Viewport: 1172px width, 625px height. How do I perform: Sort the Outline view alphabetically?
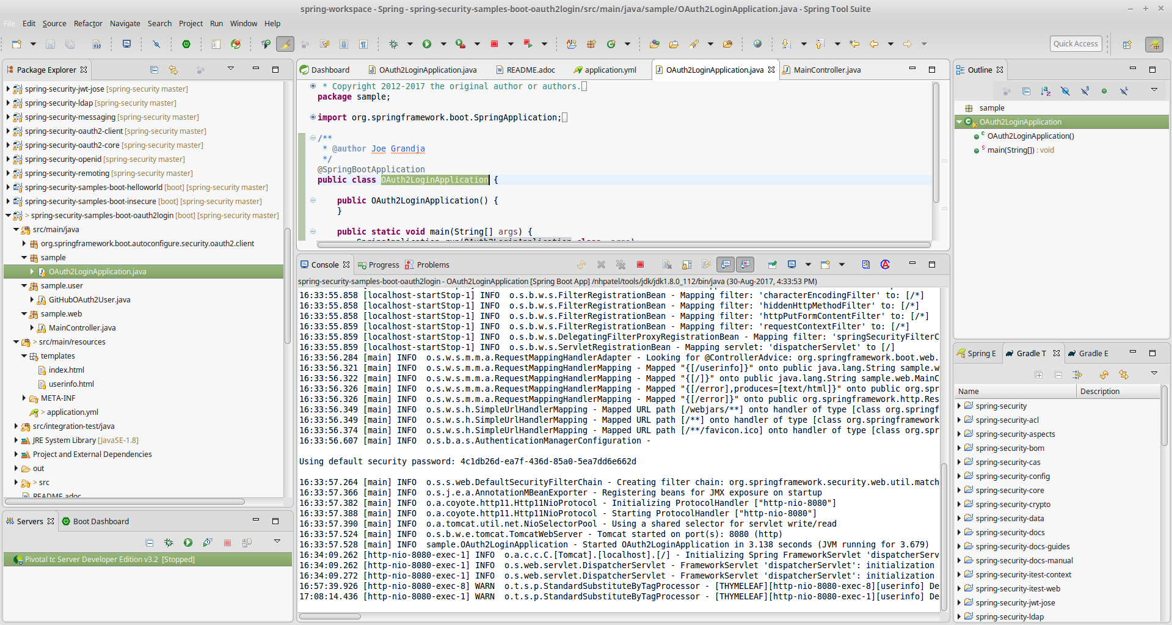tap(1045, 90)
